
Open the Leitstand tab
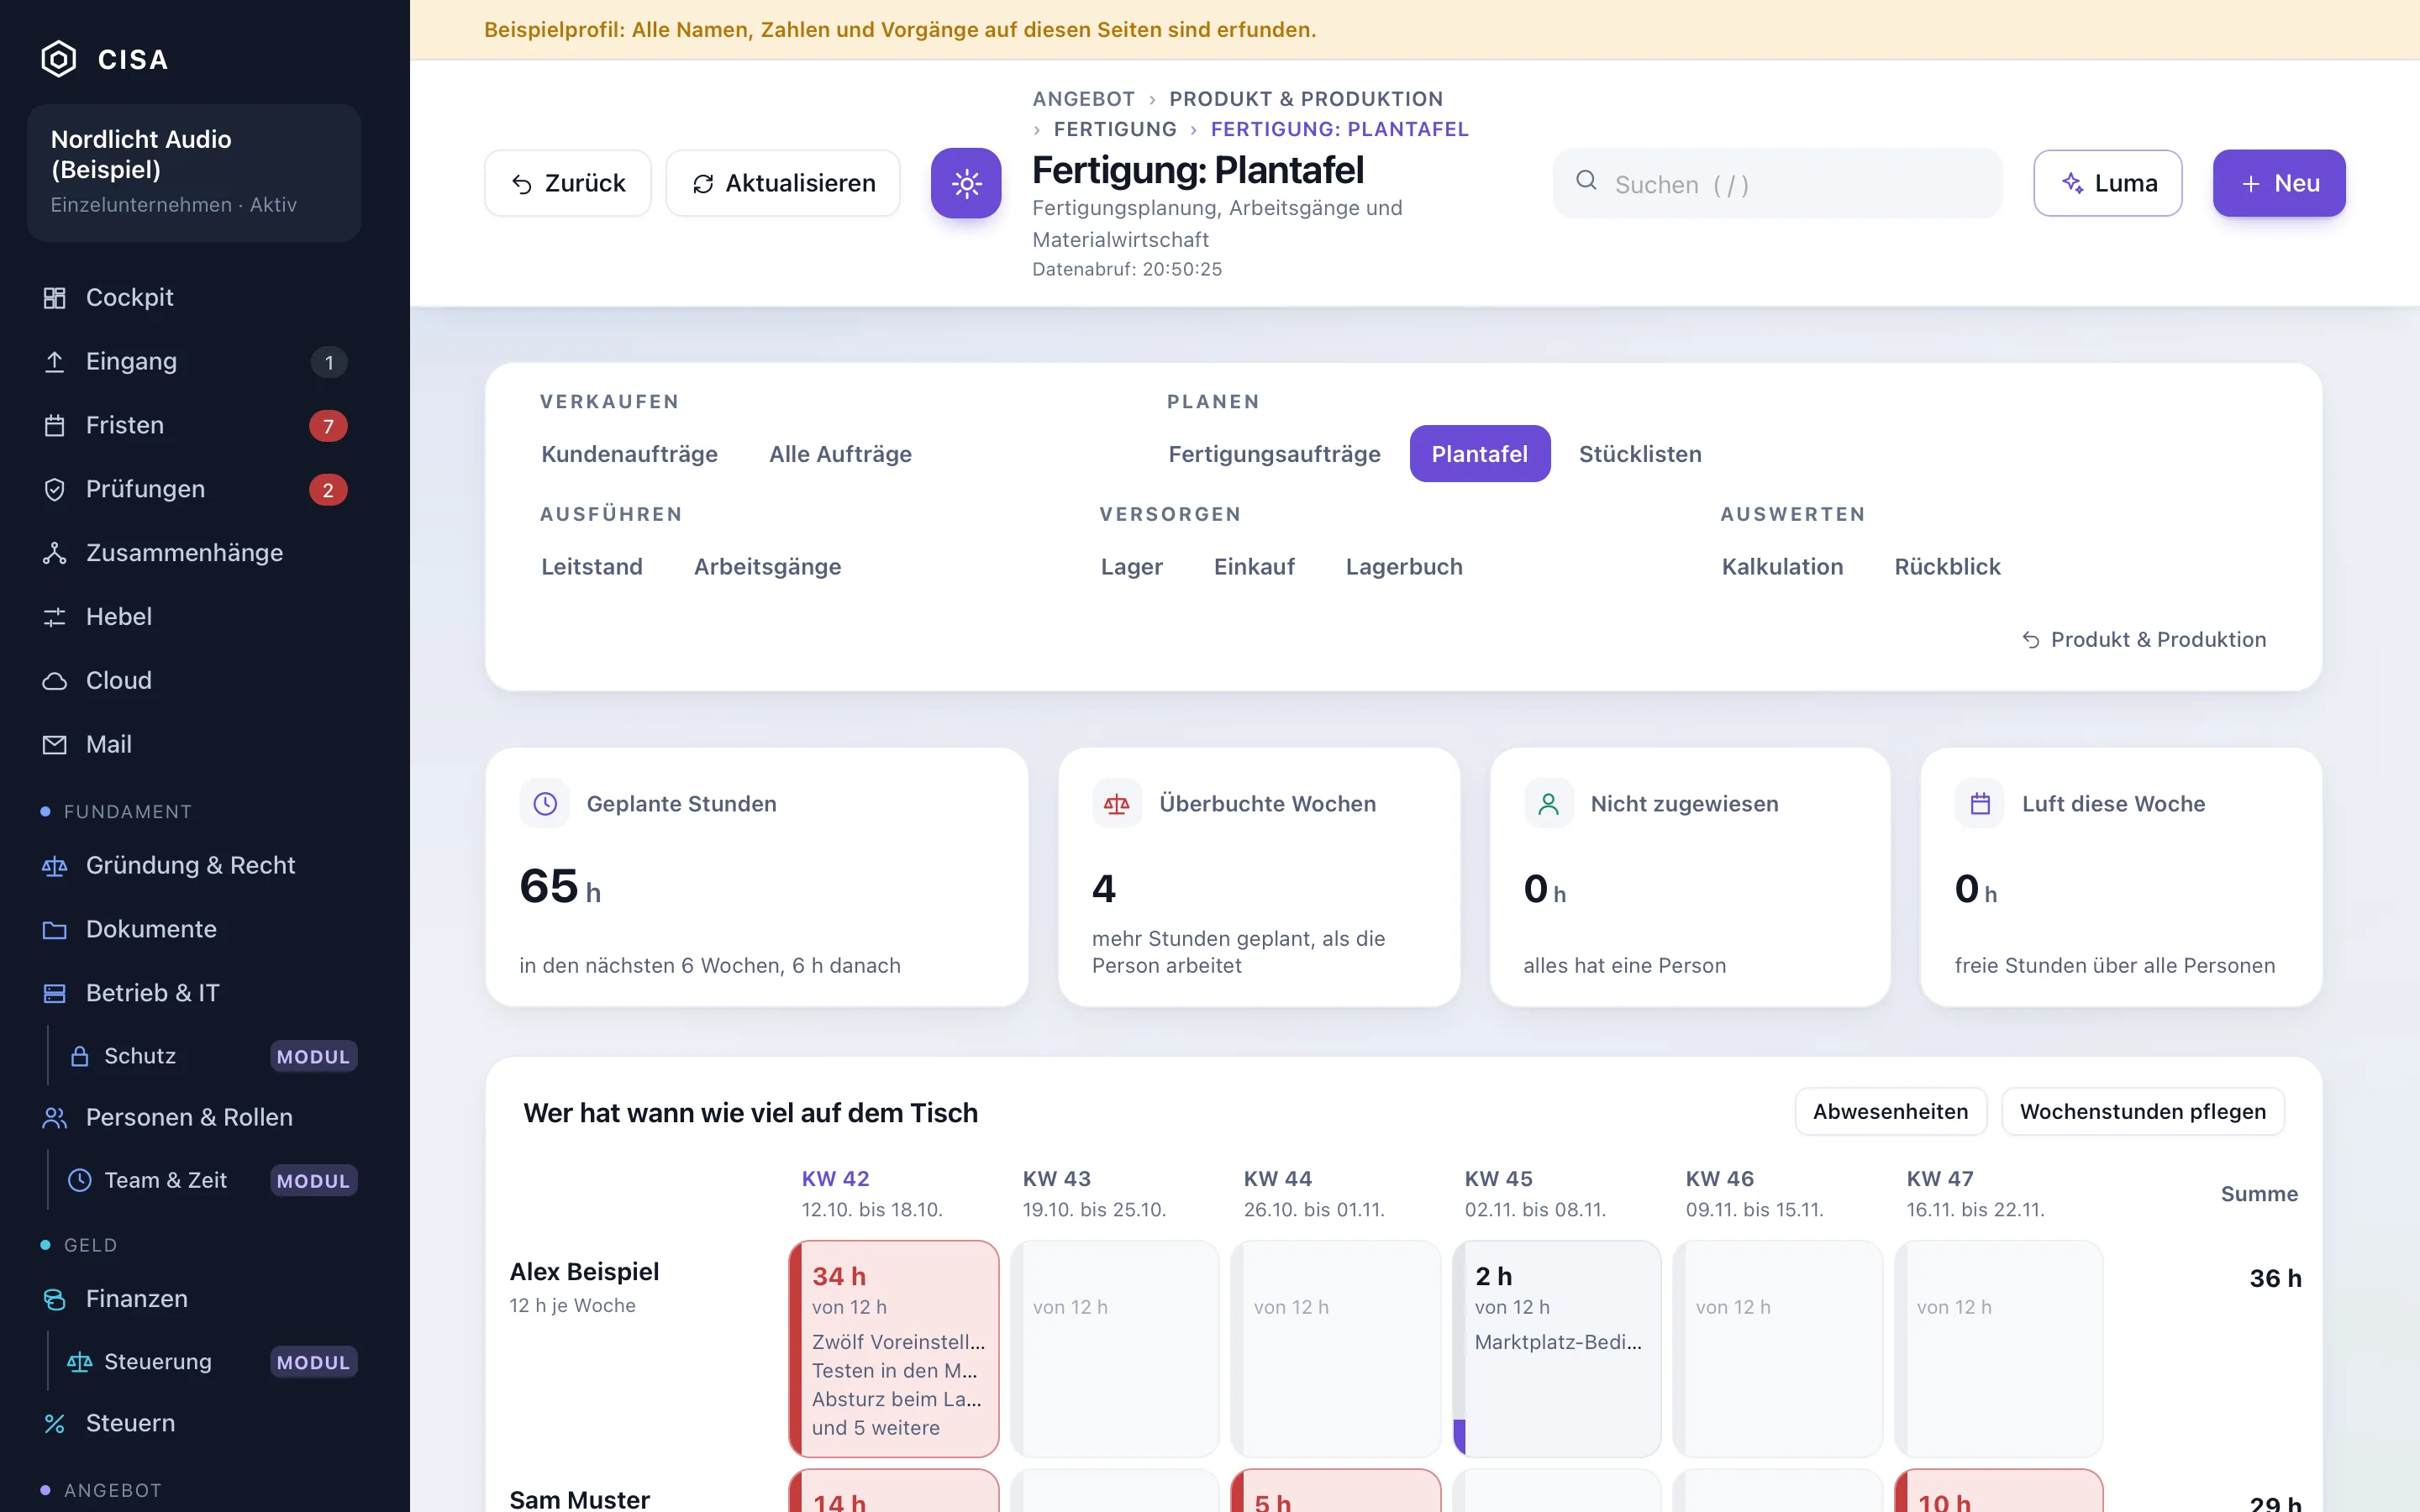592,567
